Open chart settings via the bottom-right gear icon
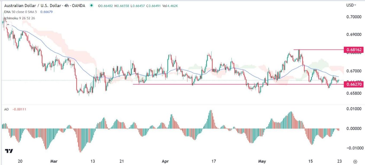 point(355,162)
